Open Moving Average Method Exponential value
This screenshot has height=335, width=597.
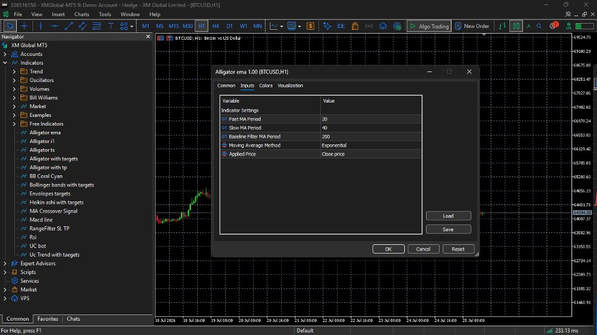point(371,145)
